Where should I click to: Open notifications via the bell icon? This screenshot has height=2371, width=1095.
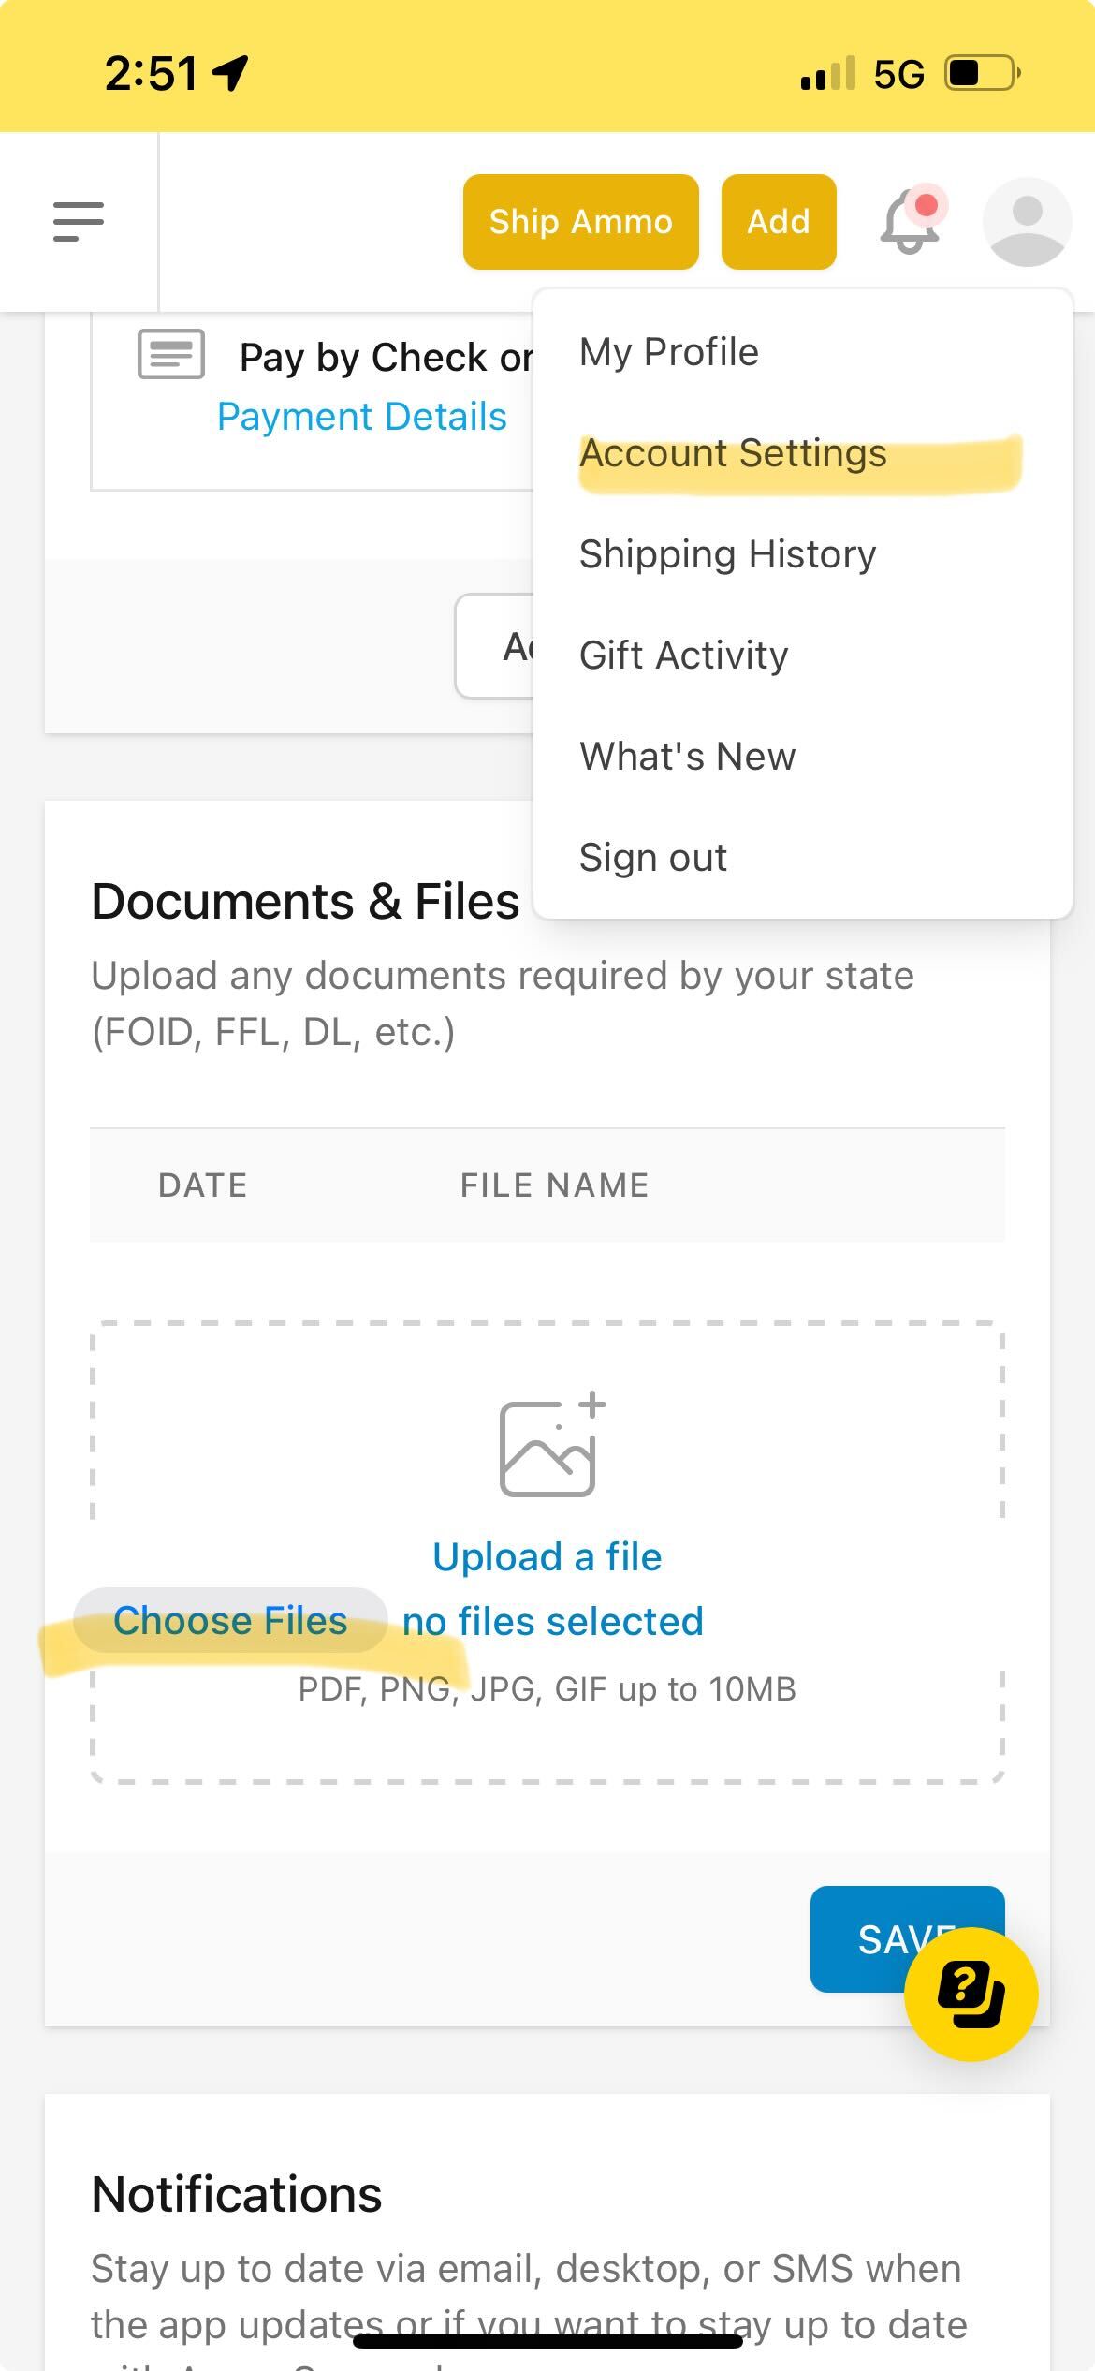point(911,222)
